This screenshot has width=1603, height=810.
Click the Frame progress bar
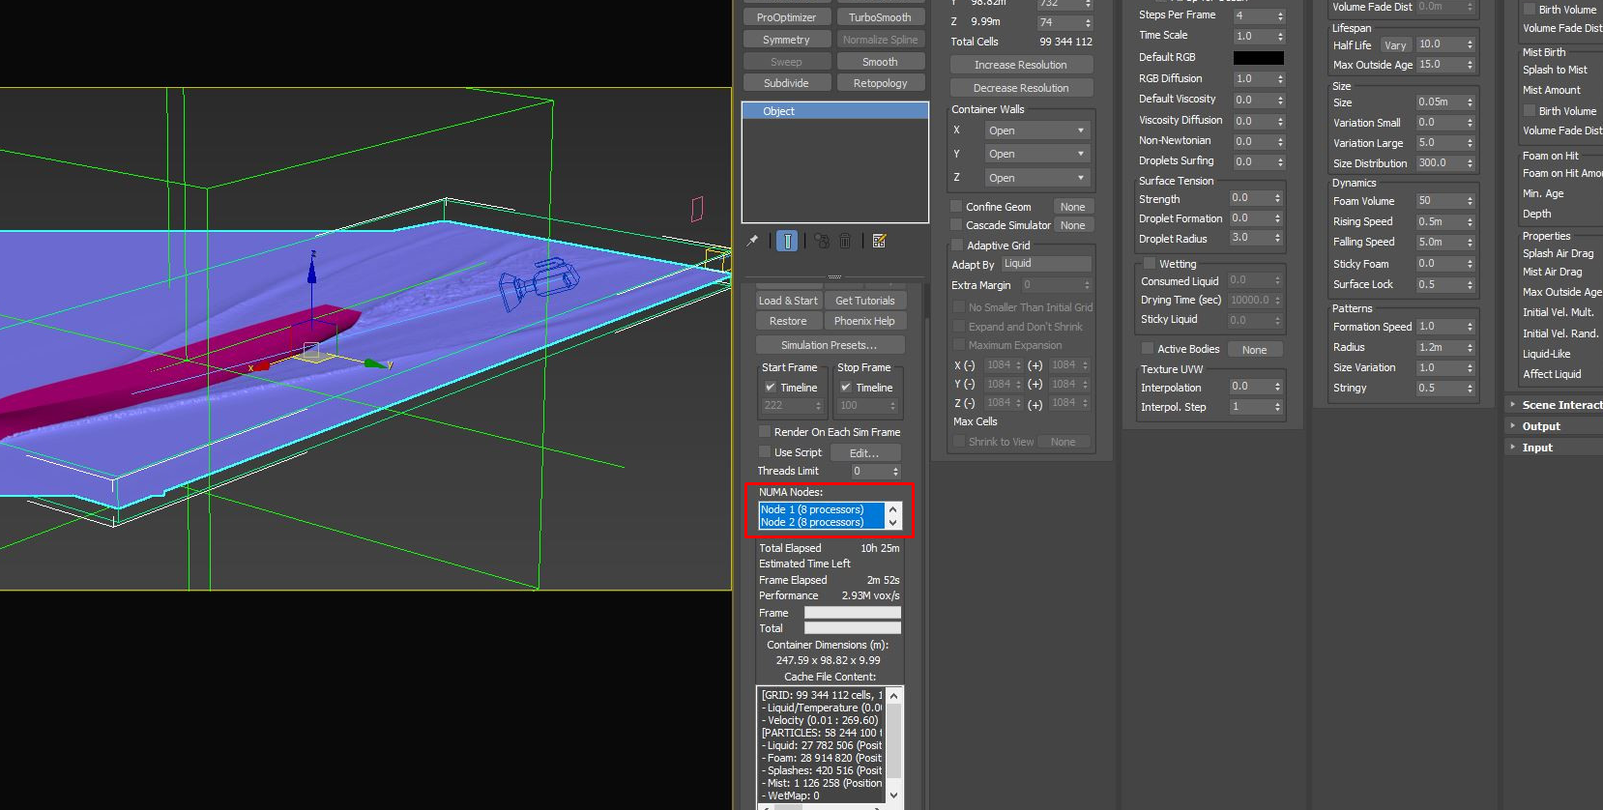tap(853, 612)
